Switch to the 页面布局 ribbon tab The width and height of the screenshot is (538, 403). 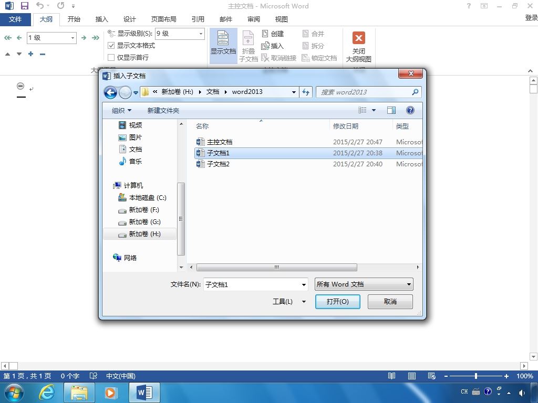pyautogui.click(x=164, y=19)
